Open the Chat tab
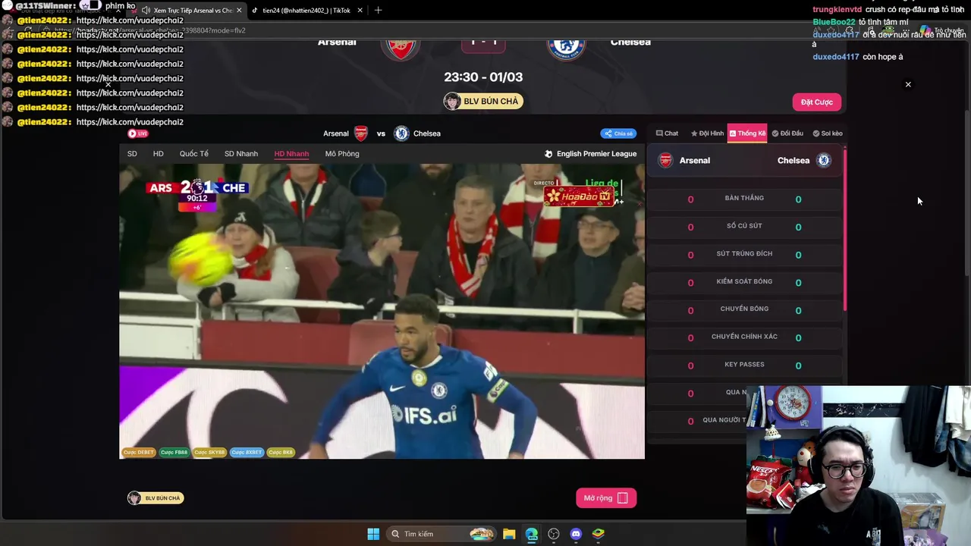 (x=667, y=133)
